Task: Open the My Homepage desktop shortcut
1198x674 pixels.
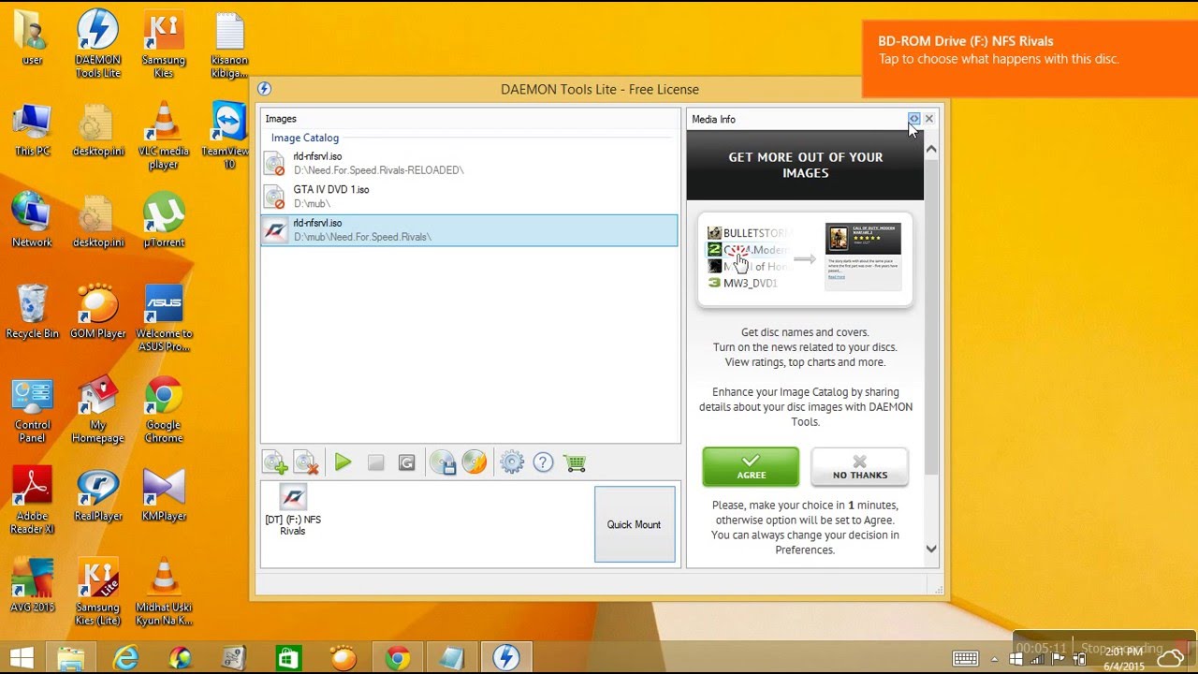Action: (97, 411)
